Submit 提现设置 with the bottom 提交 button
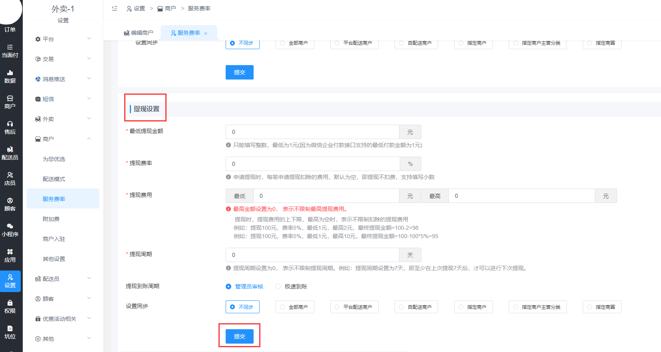Image resolution: width=661 pixels, height=352 pixels. pos(240,336)
